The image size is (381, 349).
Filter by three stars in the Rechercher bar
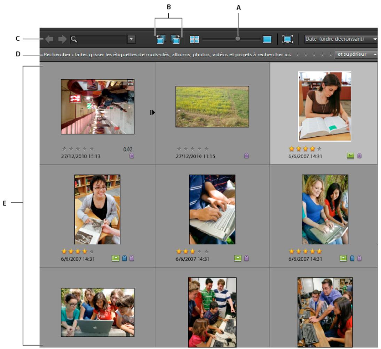pyautogui.click(x=314, y=54)
